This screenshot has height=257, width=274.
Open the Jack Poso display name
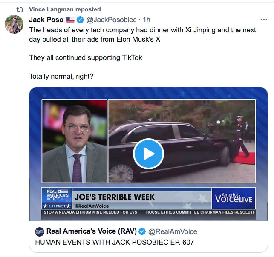46,20
